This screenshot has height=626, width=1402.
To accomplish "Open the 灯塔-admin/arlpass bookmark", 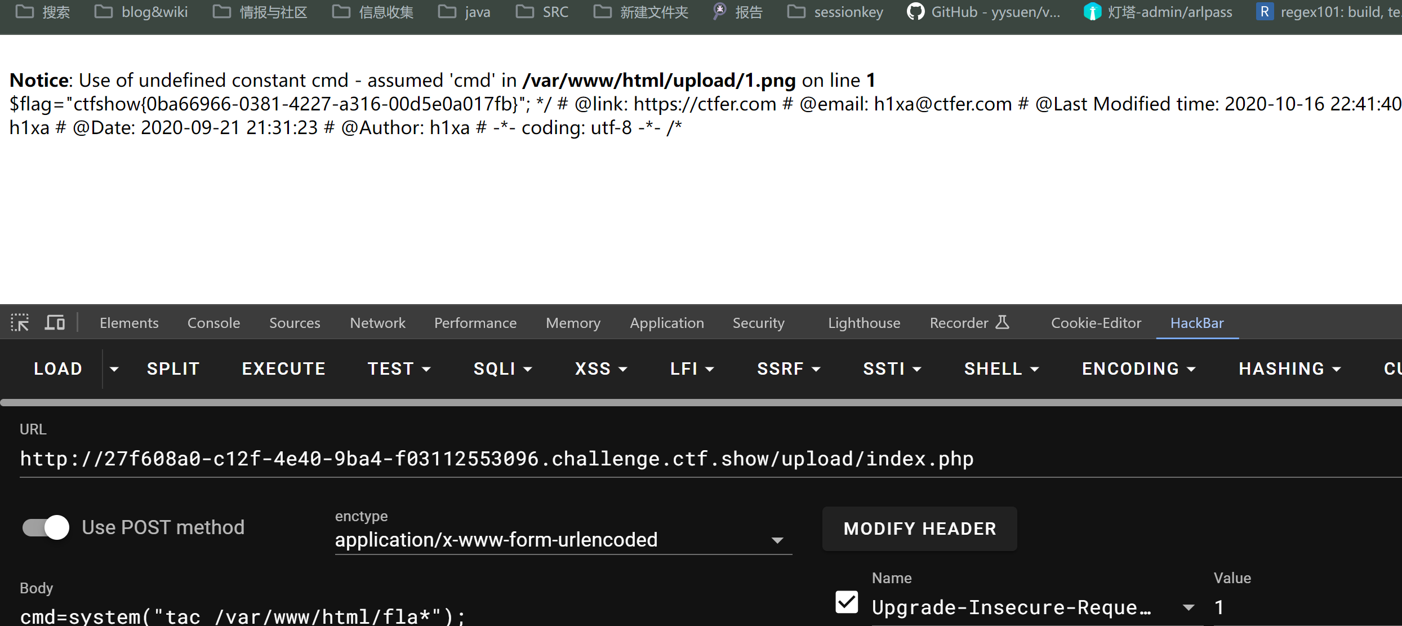I will (x=1158, y=12).
